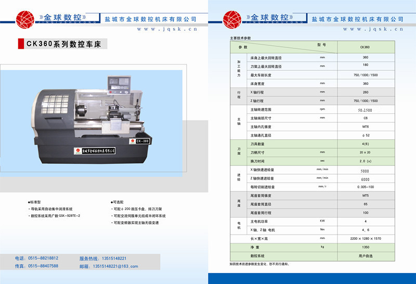Click the 尾座套筒直径 value 65

[x=366, y=204]
